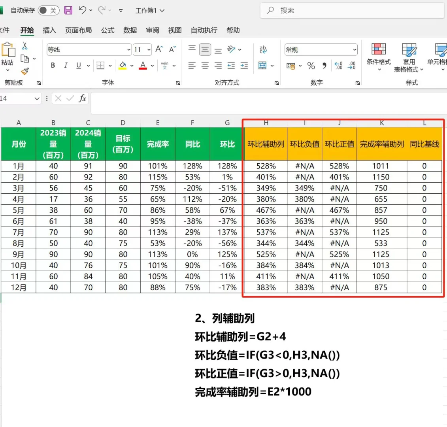Click the 套用表格格式 button
This screenshot has width=447, height=427.
coord(409,57)
